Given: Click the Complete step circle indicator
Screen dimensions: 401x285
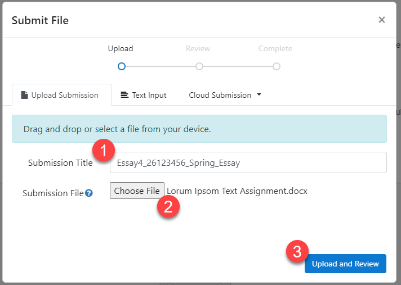Looking at the screenshot, I should click(276, 66).
